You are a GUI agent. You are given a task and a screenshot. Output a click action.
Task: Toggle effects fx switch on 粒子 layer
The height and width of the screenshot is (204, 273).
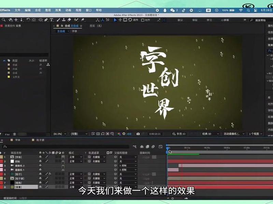pos(50,174)
